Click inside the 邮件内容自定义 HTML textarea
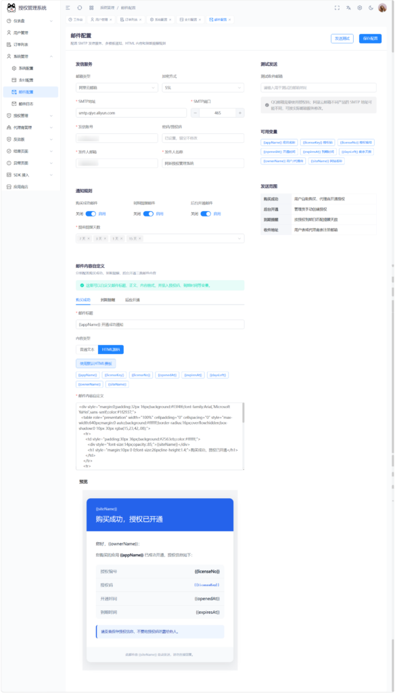395x693 pixels. point(158,437)
